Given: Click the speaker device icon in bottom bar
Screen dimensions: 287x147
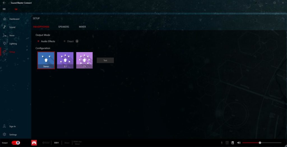Looking at the screenshot, I should tap(233, 143).
